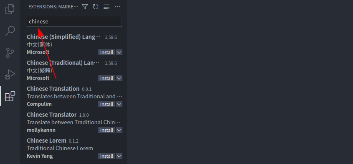This screenshot has width=353, height=164.
Task: Select the Extensions view icon
Action: pos(10,96)
